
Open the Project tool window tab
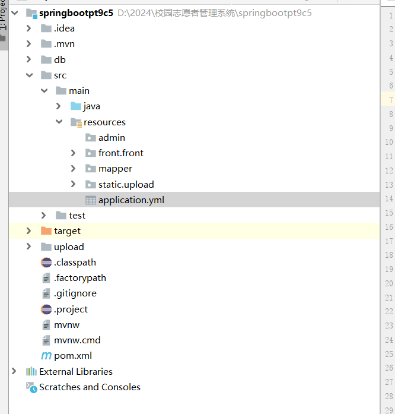click(3, 18)
